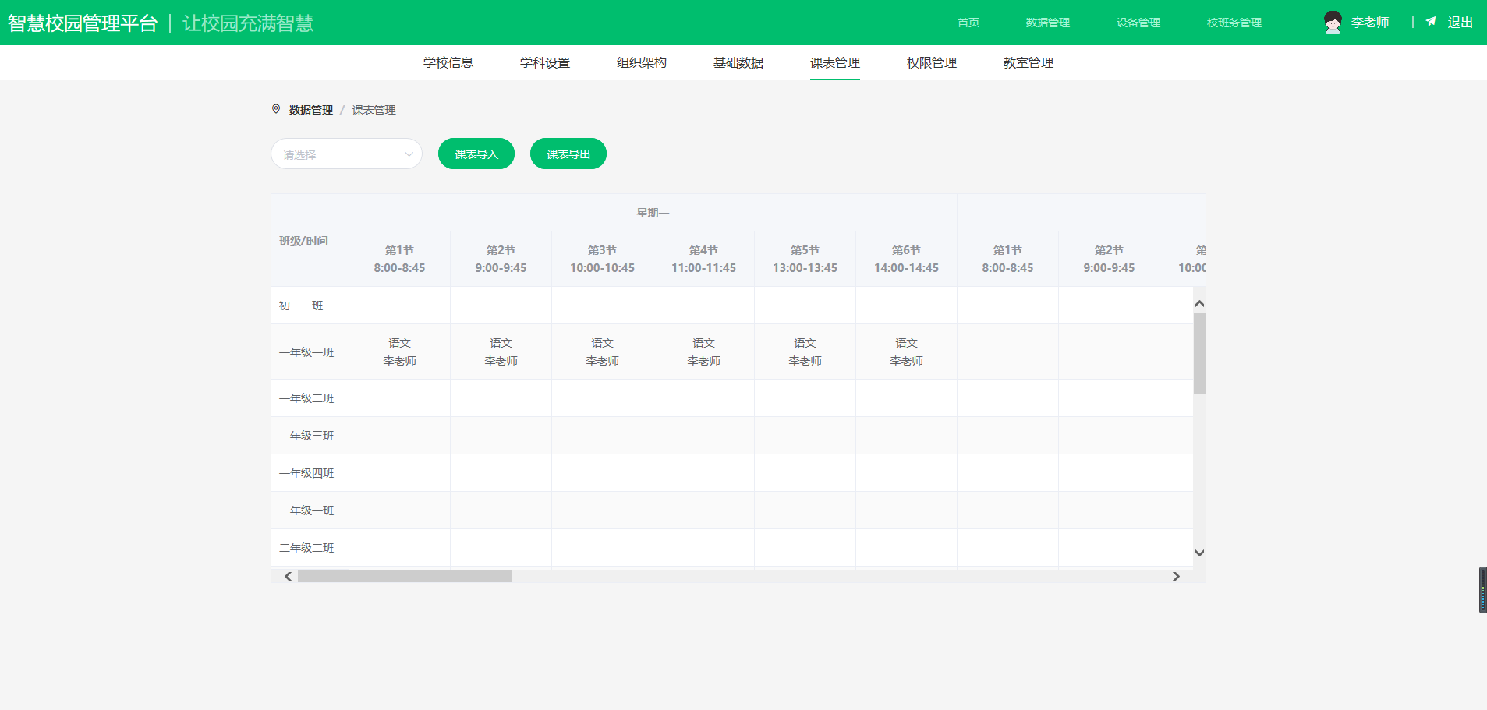The image size is (1487, 710).
Task: Expand the dropdown chevron arrow
Action: tap(409, 154)
